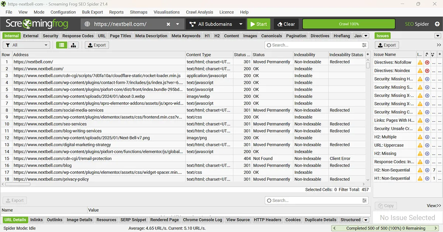
Task: Switch to tree view icon
Action: tap(73, 45)
